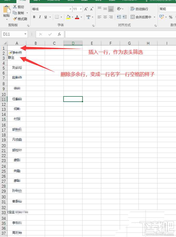
Task: Select column H header
Action: [x=148, y=43]
